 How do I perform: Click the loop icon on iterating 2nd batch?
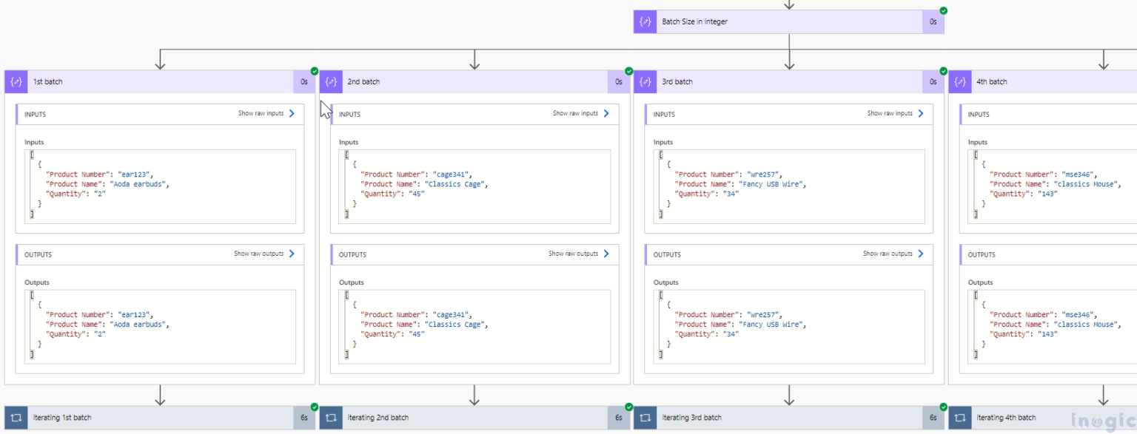[x=330, y=417]
